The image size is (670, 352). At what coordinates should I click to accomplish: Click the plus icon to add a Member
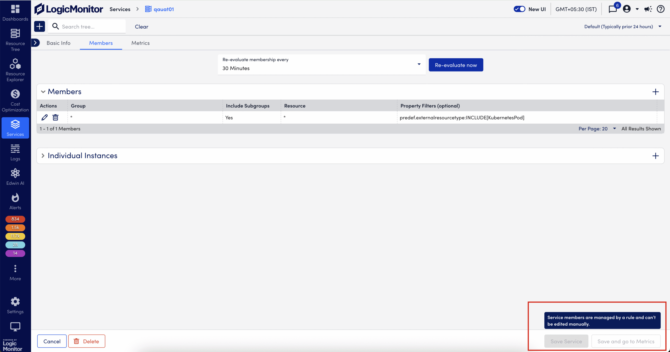[x=655, y=92]
